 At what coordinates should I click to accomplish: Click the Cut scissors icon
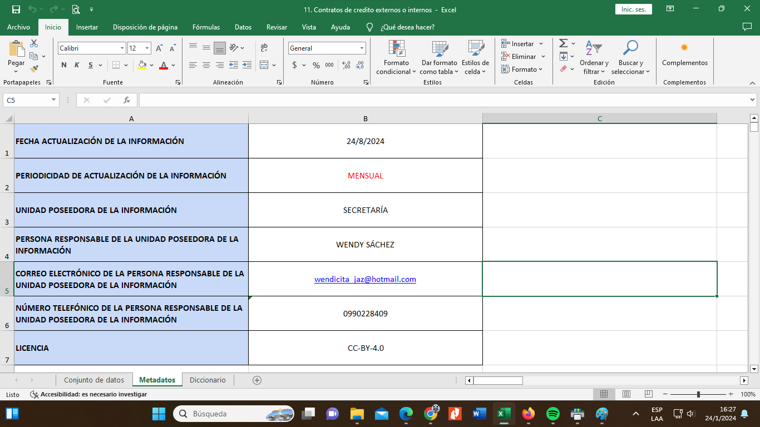pos(34,43)
